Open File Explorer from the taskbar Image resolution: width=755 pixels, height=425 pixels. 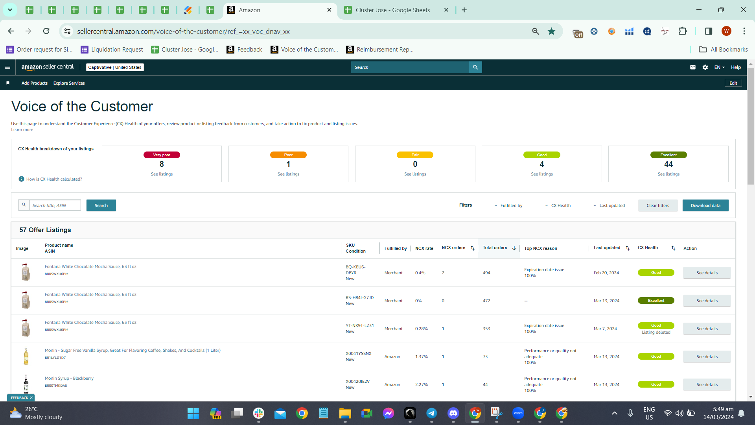[345, 413]
